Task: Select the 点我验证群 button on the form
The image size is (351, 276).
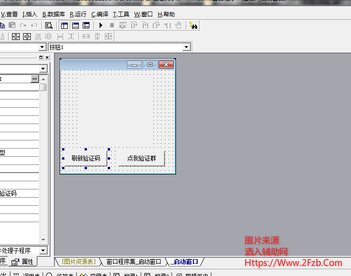Action: (141, 158)
